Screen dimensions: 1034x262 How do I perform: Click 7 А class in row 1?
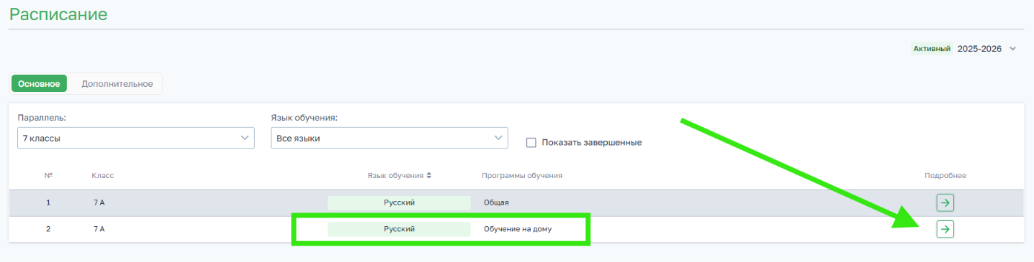point(99,202)
